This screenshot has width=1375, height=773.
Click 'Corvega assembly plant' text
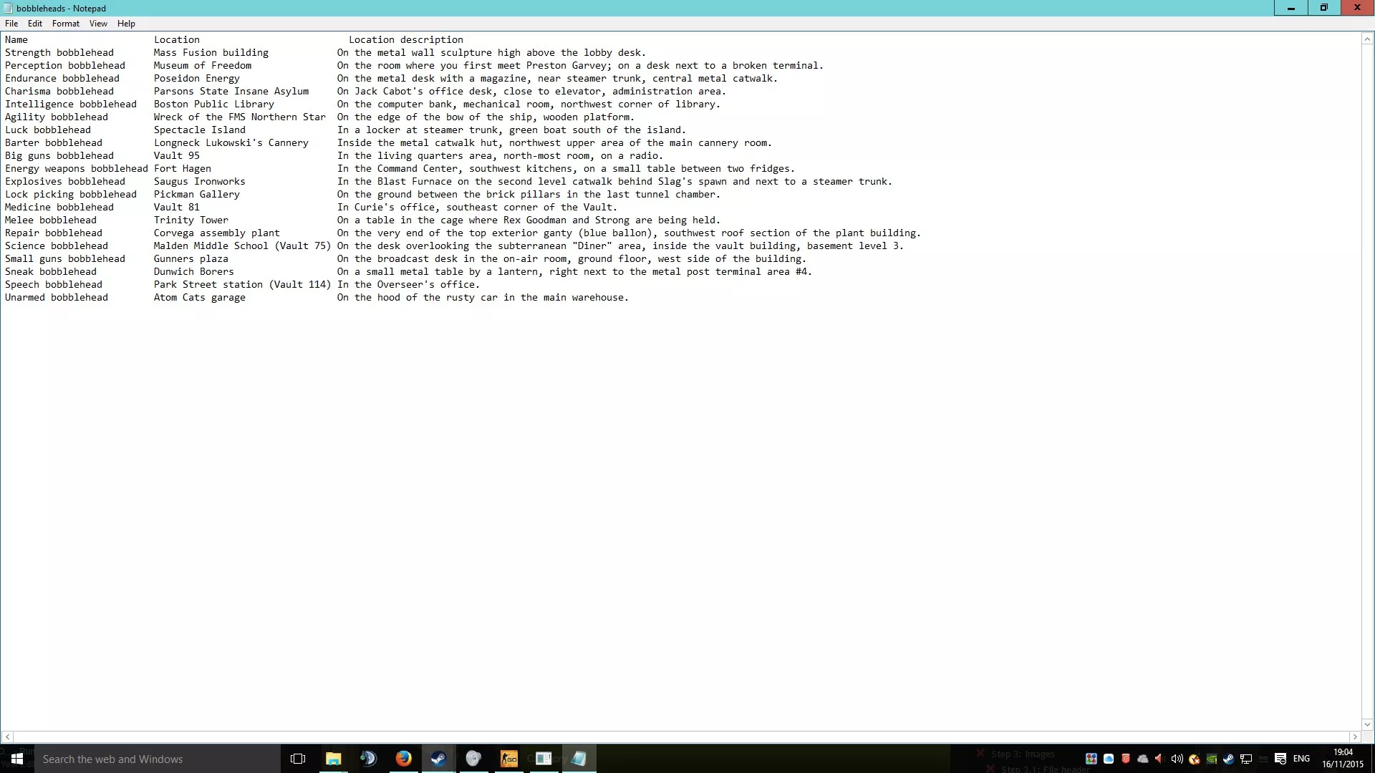[x=217, y=233]
